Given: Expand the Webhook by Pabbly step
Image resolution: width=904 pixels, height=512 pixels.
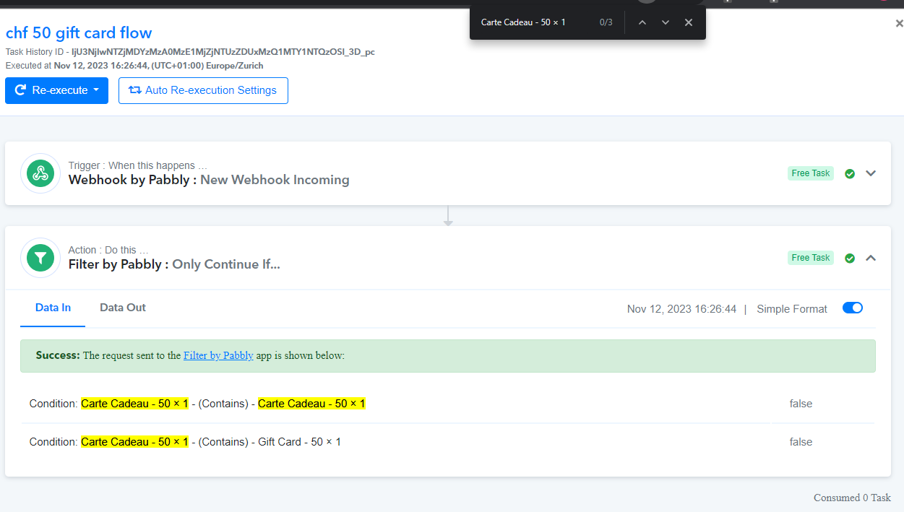Looking at the screenshot, I should (871, 173).
